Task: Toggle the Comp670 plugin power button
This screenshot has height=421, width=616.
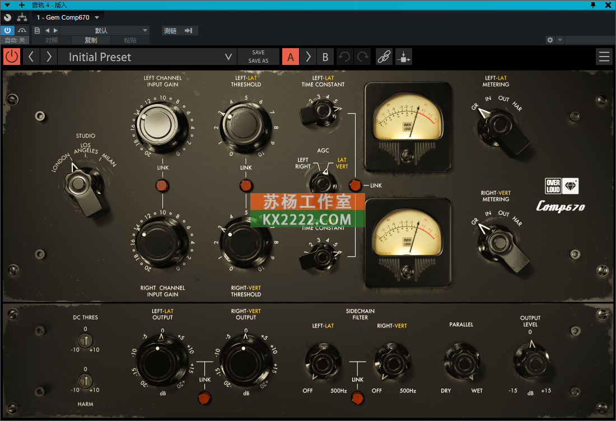Action: (x=12, y=57)
